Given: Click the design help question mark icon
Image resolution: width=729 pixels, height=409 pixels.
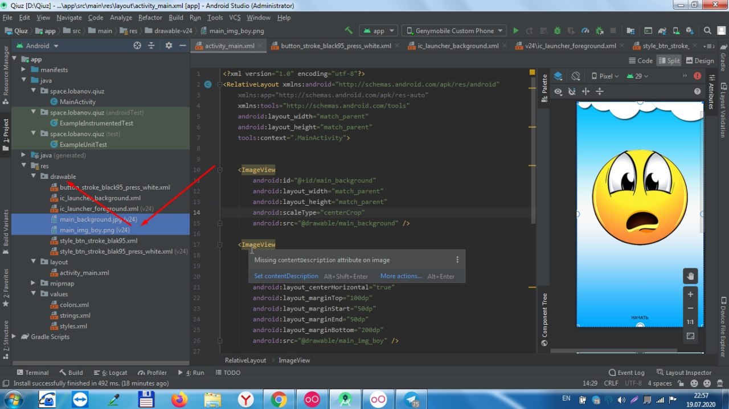Looking at the screenshot, I should click(698, 91).
